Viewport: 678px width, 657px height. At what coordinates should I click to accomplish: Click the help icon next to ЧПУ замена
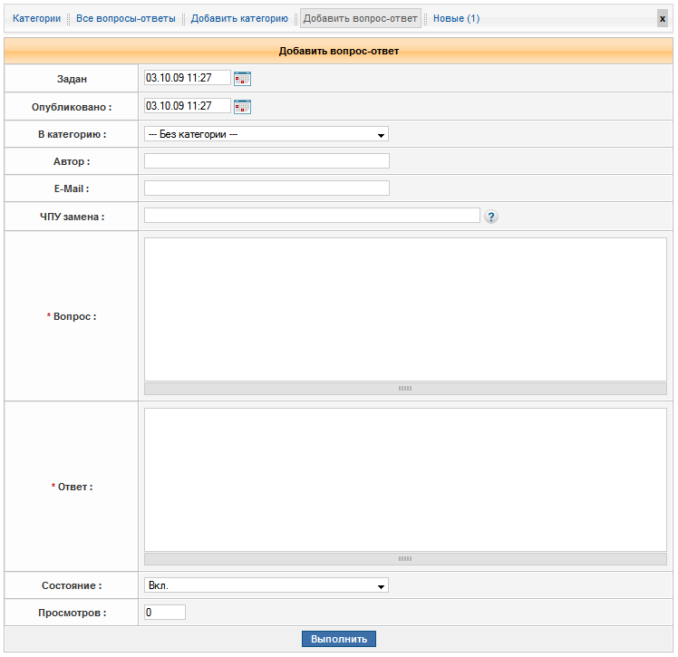(x=491, y=217)
